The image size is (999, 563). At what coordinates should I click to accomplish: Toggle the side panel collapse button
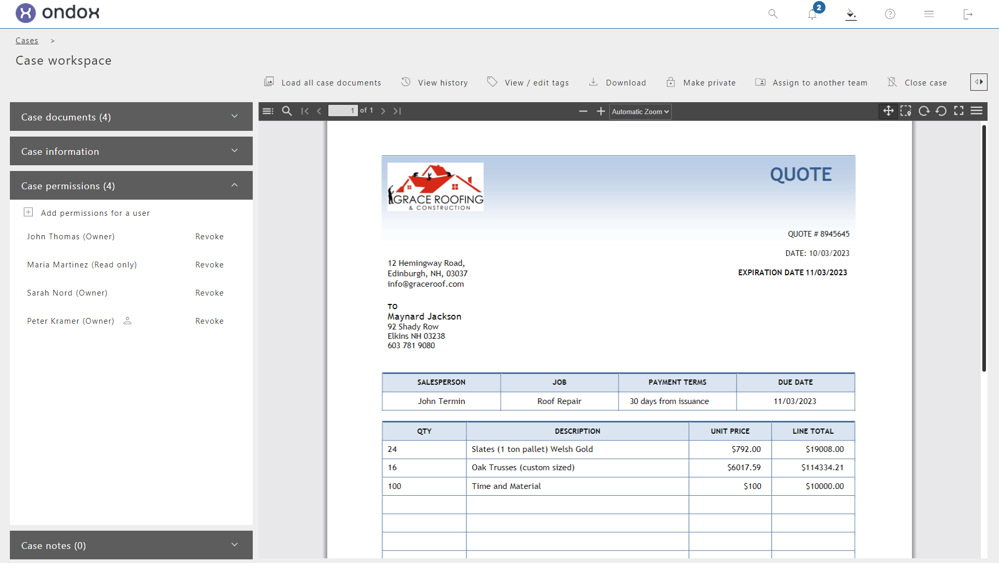tap(979, 82)
